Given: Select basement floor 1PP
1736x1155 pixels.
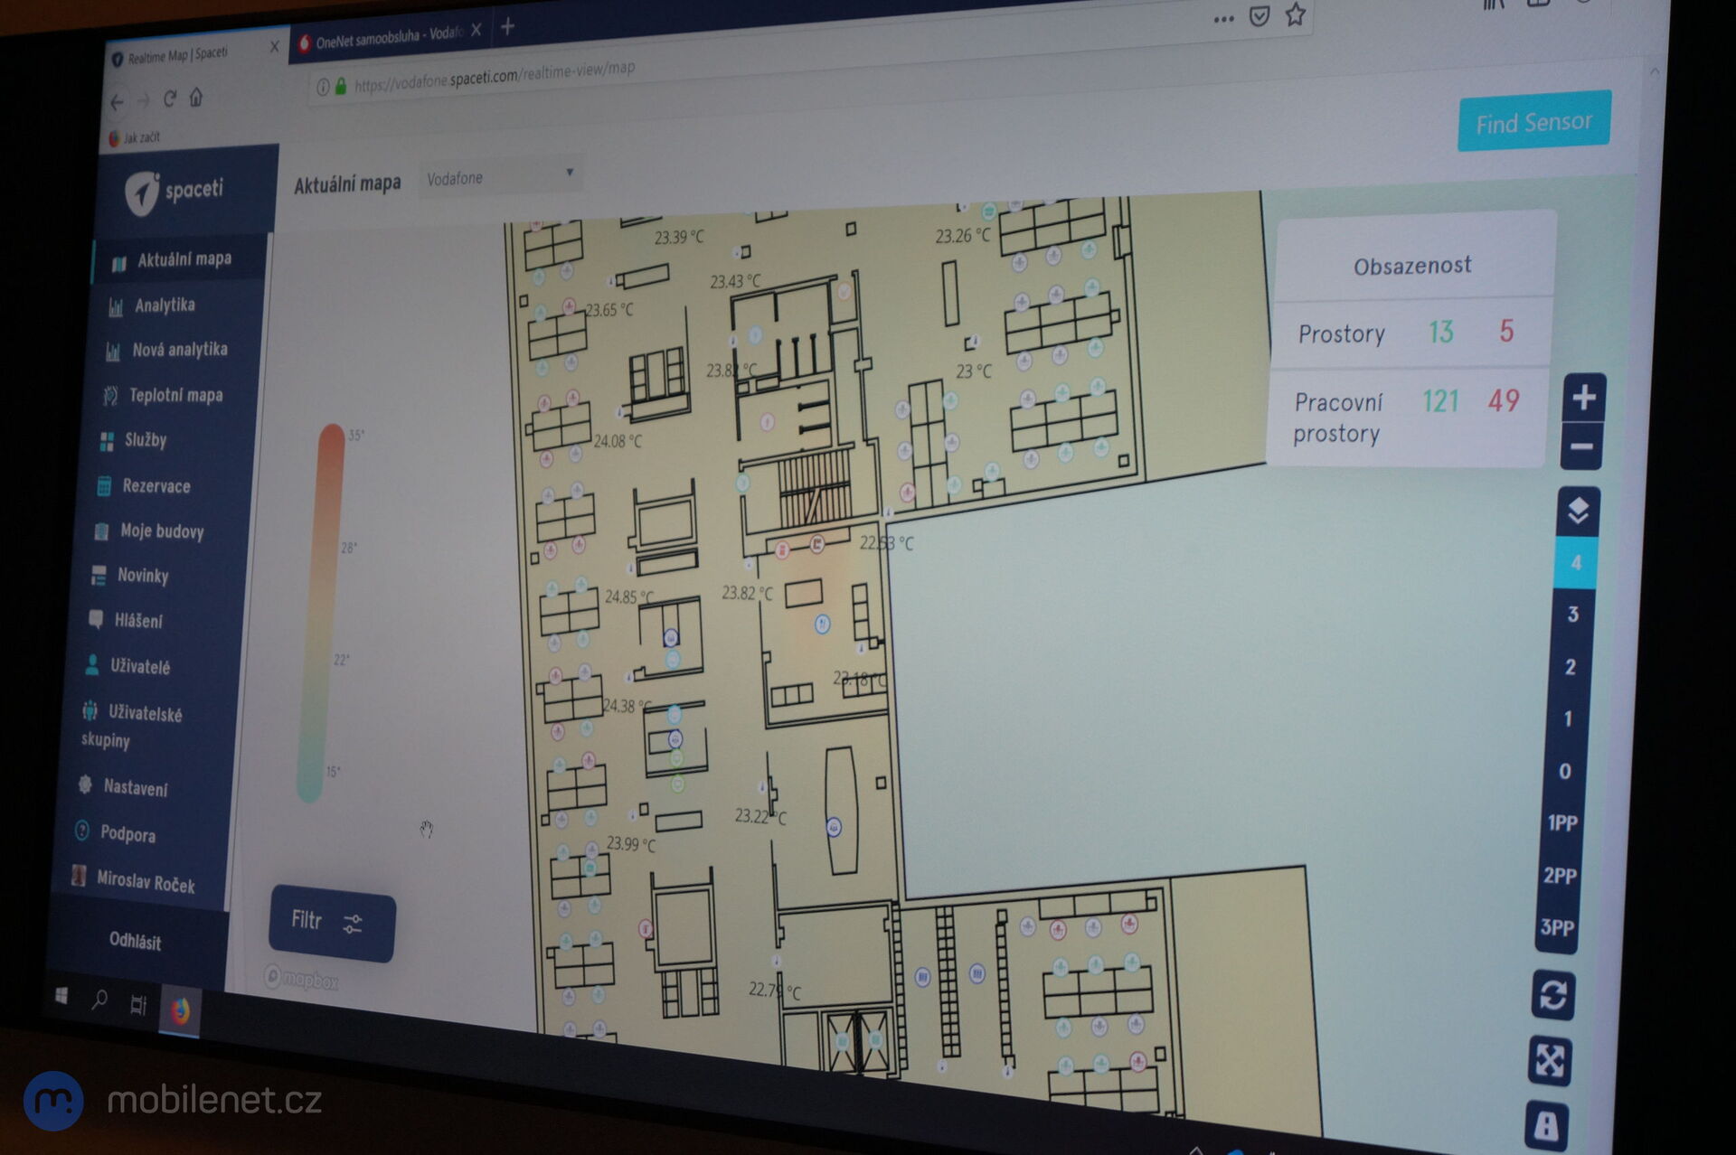Looking at the screenshot, I should (1562, 823).
